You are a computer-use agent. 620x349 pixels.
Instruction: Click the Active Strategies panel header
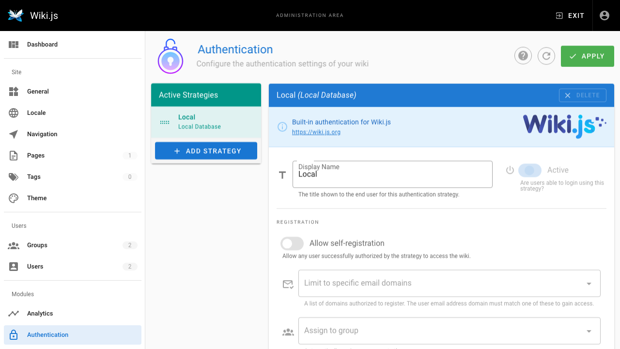click(x=206, y=95)
